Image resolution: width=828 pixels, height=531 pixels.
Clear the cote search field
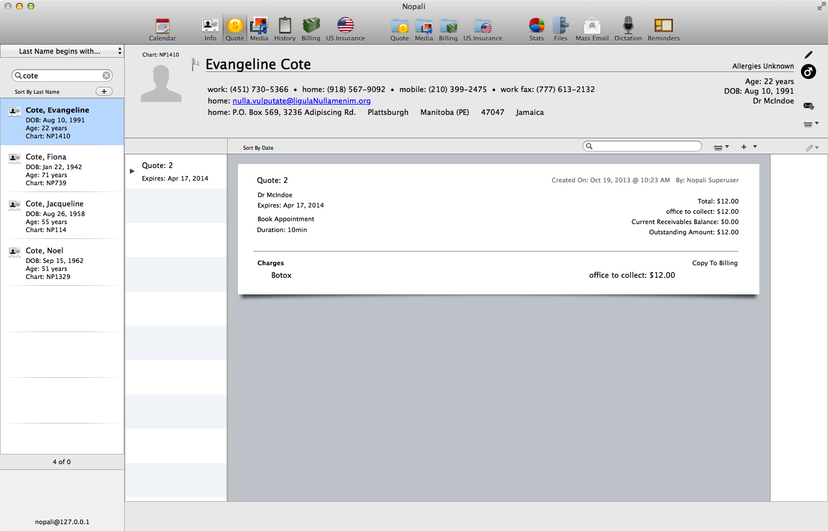(106, 75)
